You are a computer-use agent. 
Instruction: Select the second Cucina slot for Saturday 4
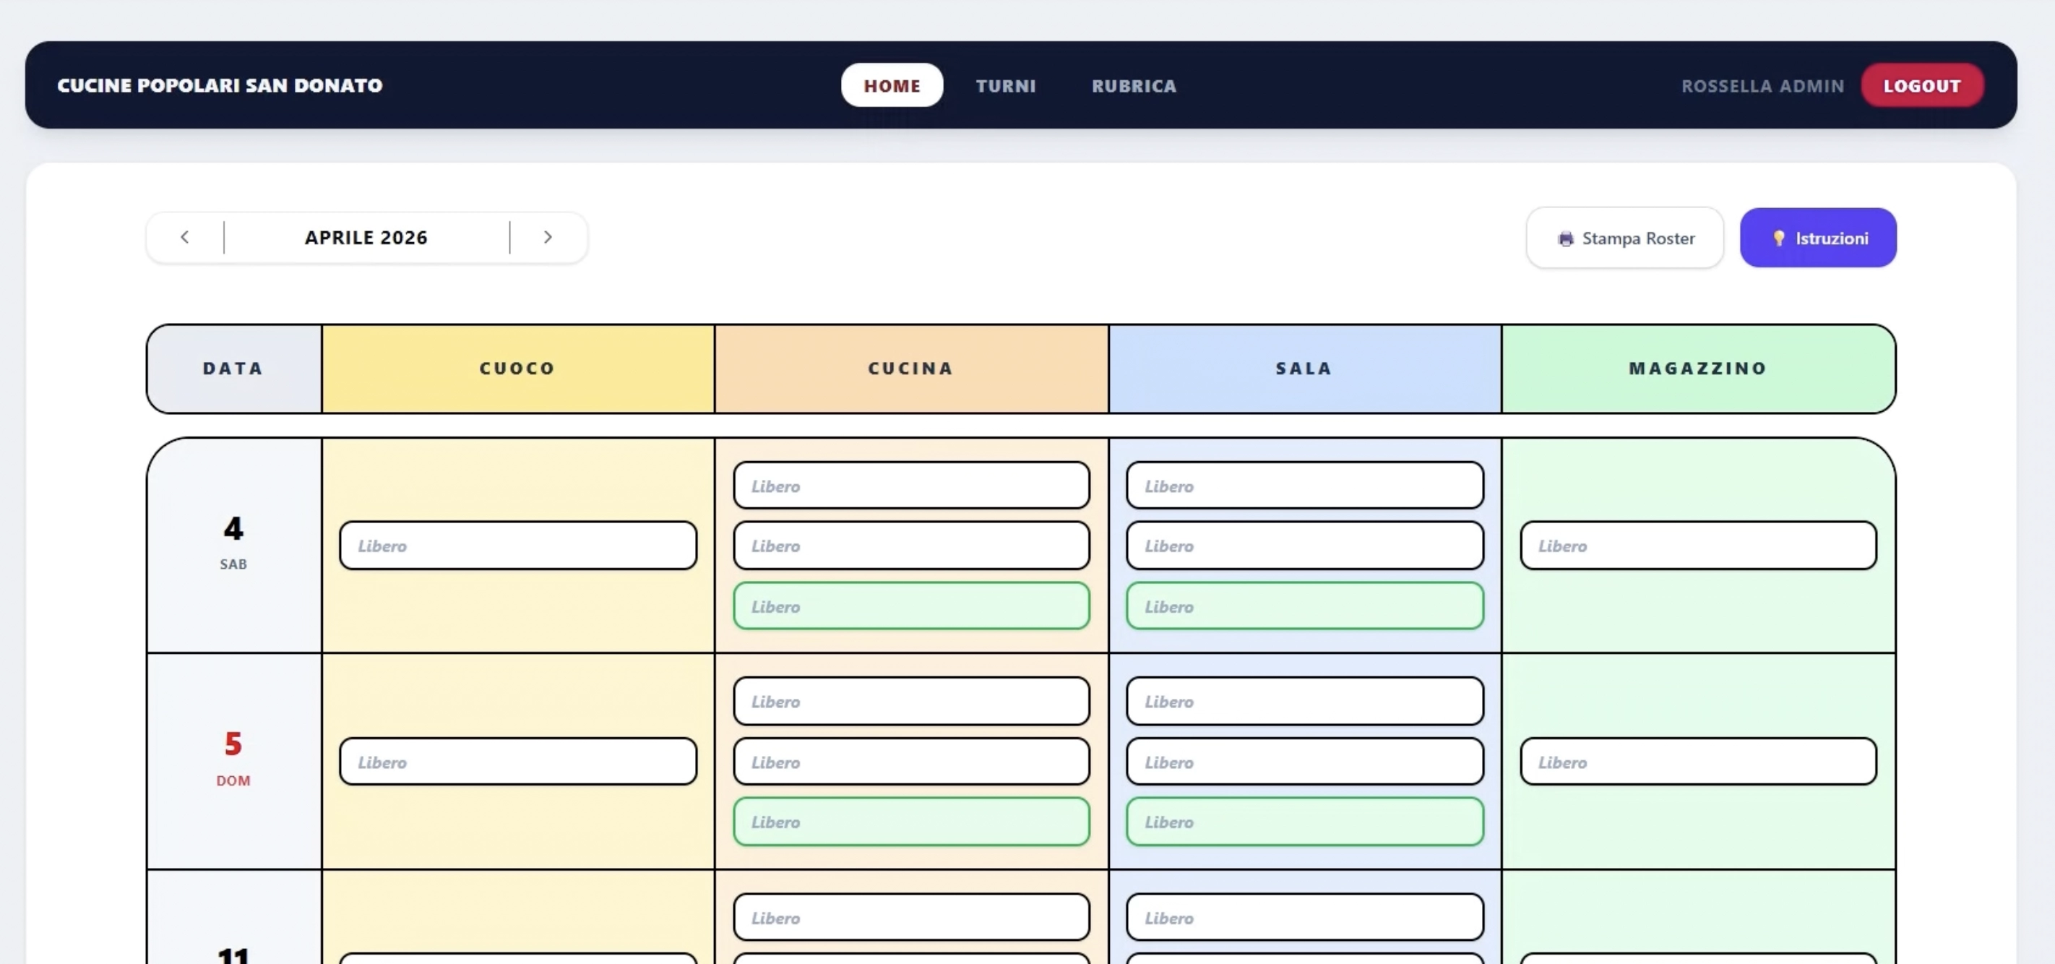(911, 546)
